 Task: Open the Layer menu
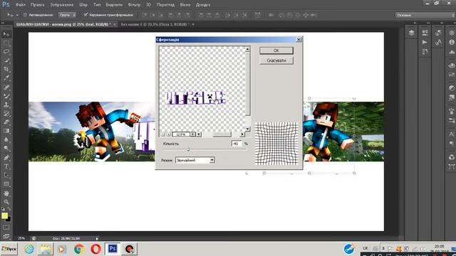pos(83,5)
